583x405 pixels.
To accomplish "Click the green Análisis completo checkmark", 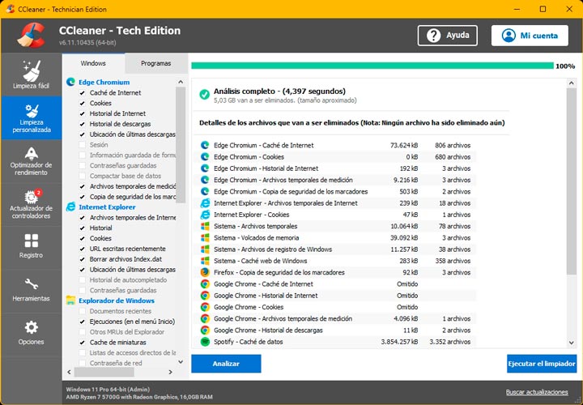I will (x=204, y=95).
